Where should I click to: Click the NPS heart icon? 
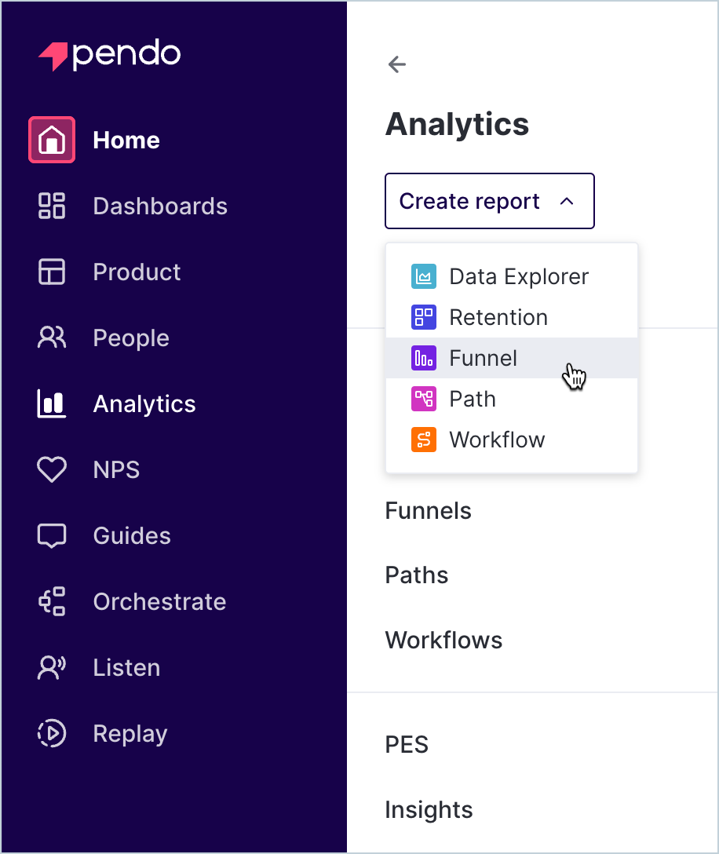52,469
